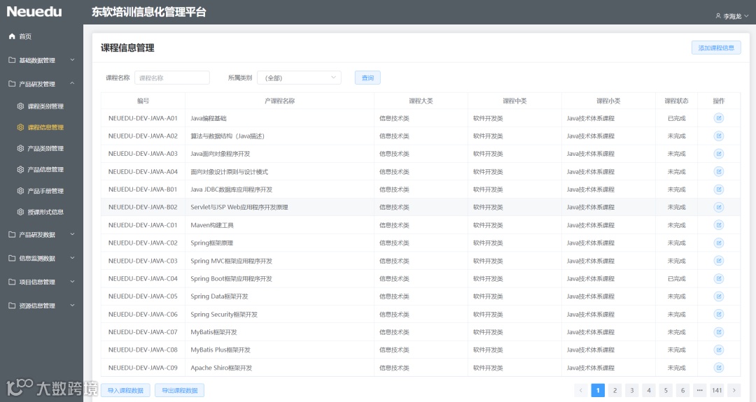Click the gear icon beside 课程类别管理
Screen dimensions: 756x402
tap(20, 106)
